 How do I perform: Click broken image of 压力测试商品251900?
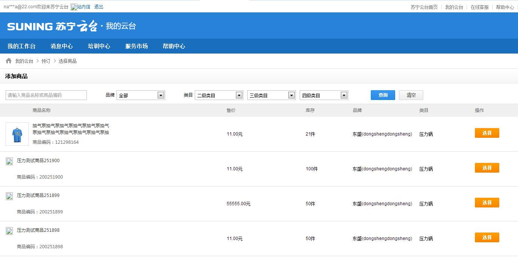click(x=9, y=161)
